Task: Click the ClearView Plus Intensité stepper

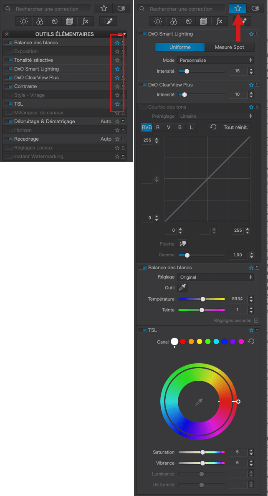Action: pos(251,94)
